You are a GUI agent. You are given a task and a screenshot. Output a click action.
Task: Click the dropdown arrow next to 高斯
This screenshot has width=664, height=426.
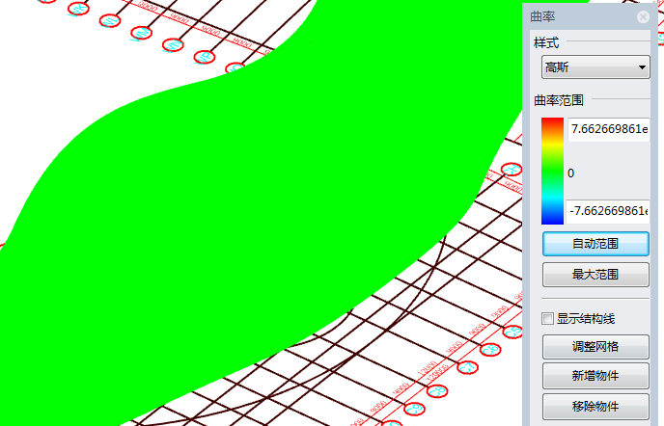(642, 67)
